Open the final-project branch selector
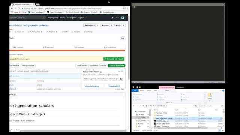 tap(14, 66)
